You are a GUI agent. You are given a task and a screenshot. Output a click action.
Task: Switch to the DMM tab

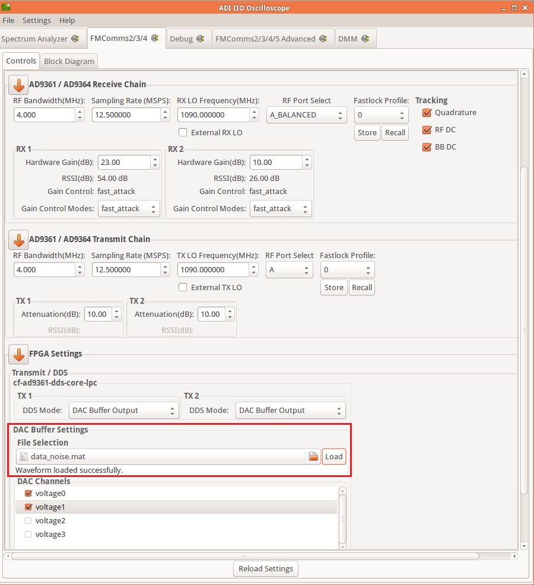pos(355,39)
